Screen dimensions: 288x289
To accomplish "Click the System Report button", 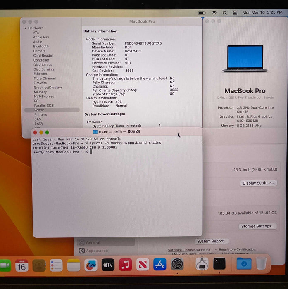I will (x=212, y=241).
